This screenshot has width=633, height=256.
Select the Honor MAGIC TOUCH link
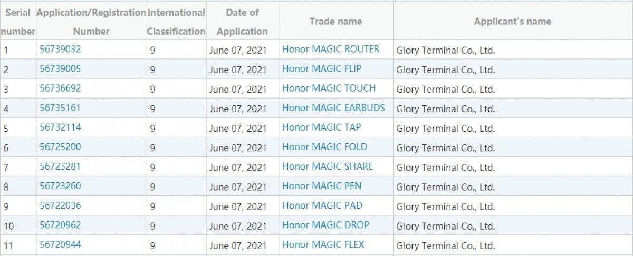click(329, 88)
